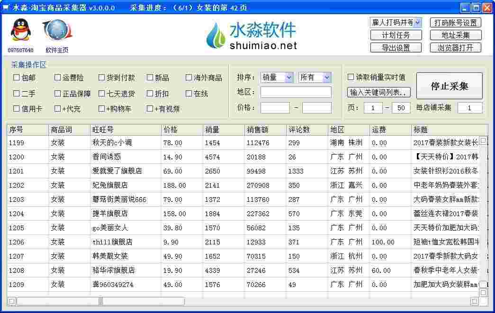Enable the 包邮 (free shipping) checkbox

pos(17,77)
